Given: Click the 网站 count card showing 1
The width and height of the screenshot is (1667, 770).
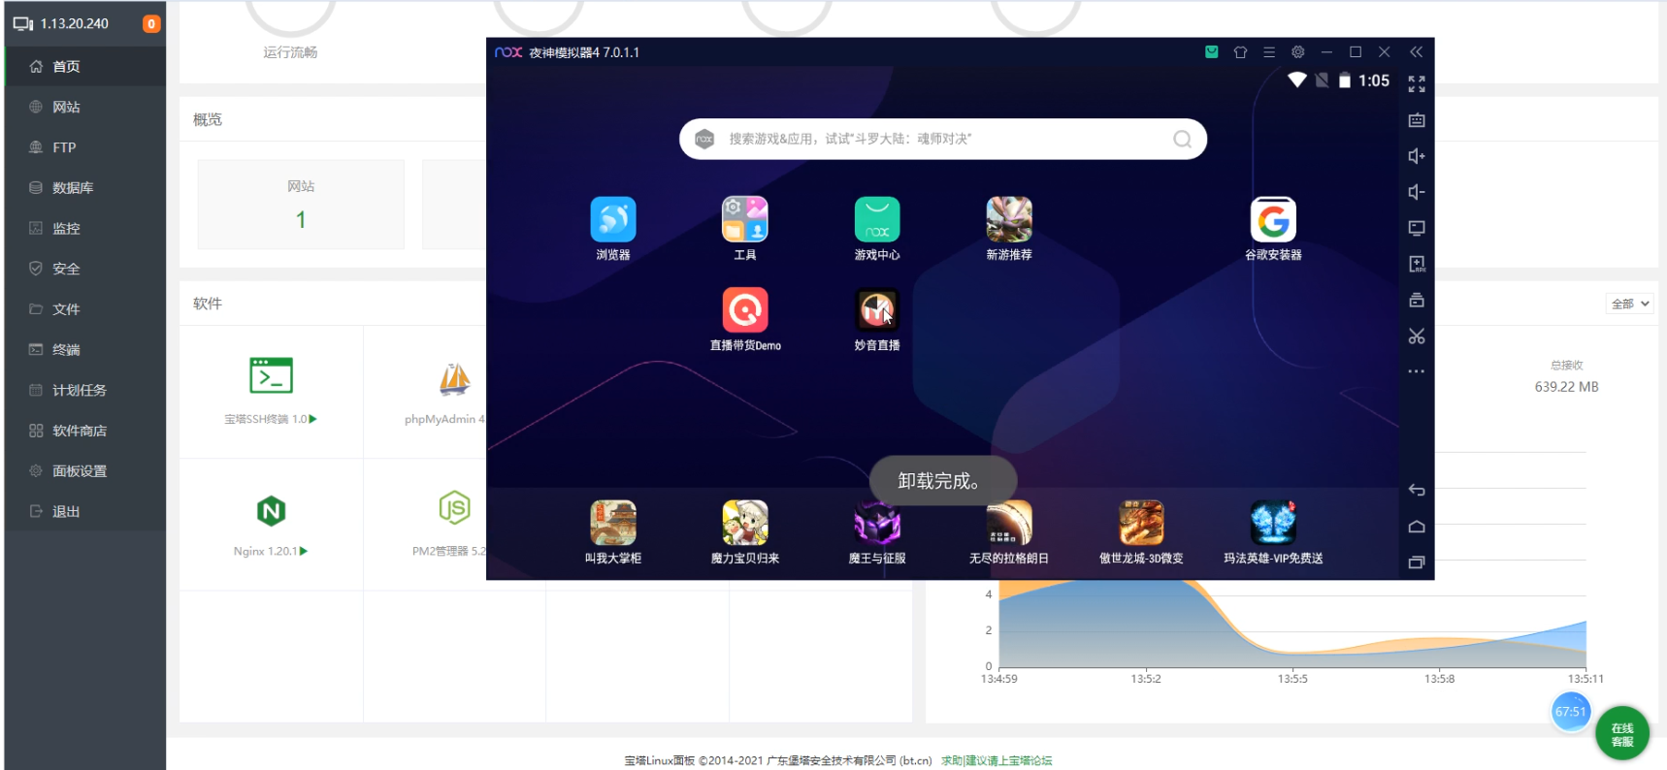Looking at the screenshot, I should 301,205.
